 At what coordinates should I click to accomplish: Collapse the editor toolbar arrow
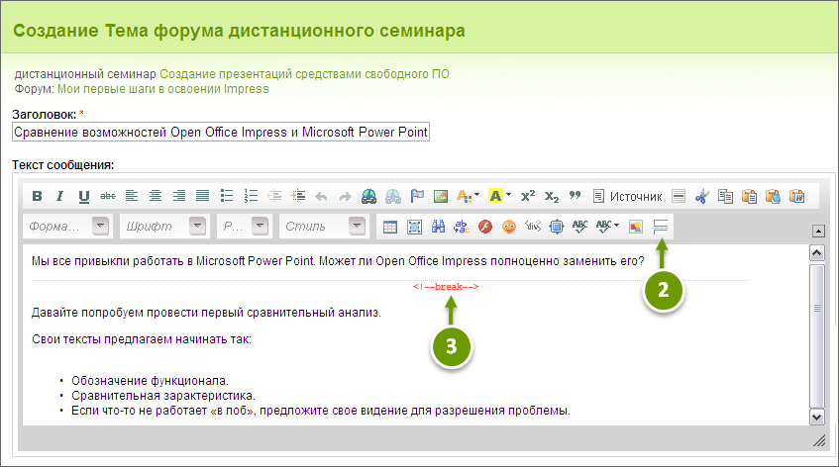(x=818, y=231)
